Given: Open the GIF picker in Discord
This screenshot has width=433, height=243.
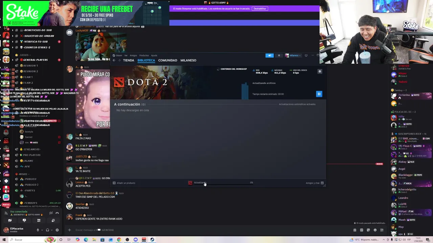Looking at the screenshot, I should tap(362, 230).
